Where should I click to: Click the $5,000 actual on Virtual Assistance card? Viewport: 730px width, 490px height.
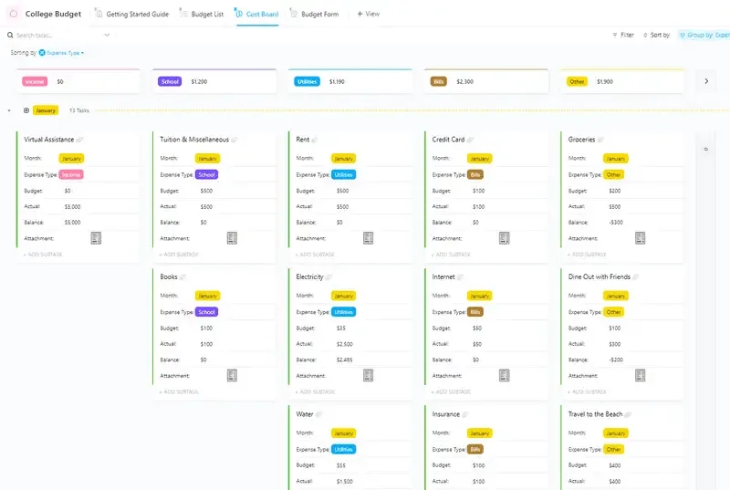click(x=73, y=206)
